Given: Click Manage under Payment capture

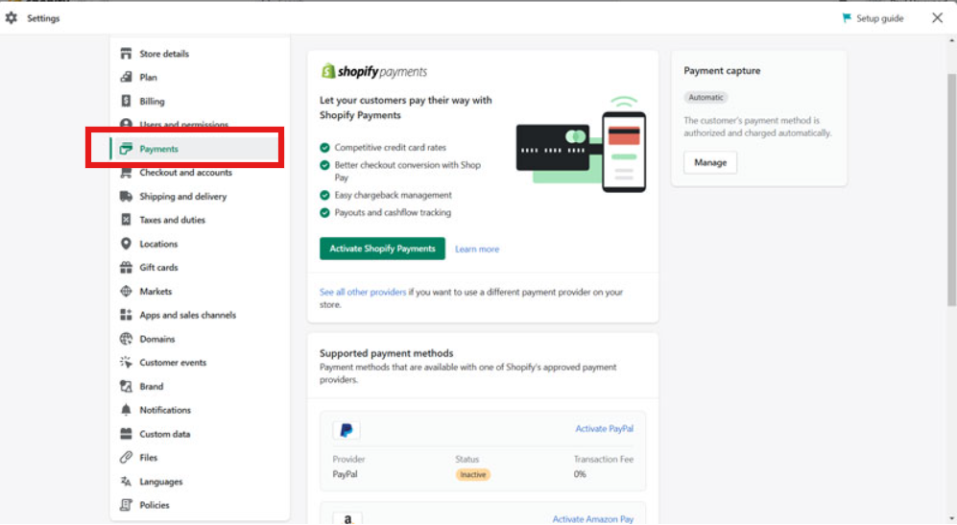Looking at the screenshot, I should tap(710, 162).
